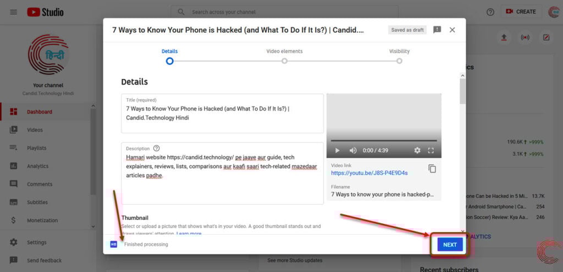563x272 pixels.
Task: Play the video preview
Action: click(x=337, y=150)
